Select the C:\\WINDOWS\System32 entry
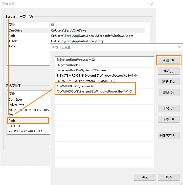 coord(104,86)
